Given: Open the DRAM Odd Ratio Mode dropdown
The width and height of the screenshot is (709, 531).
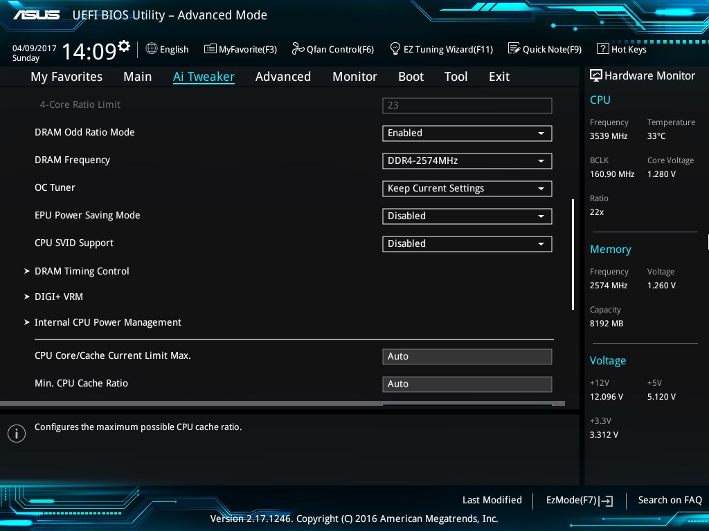Looking at the screenshot, I should 467,133.
